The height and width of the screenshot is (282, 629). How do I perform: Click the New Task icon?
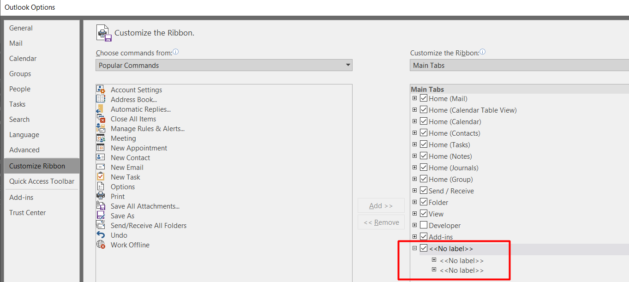point(101,177)
